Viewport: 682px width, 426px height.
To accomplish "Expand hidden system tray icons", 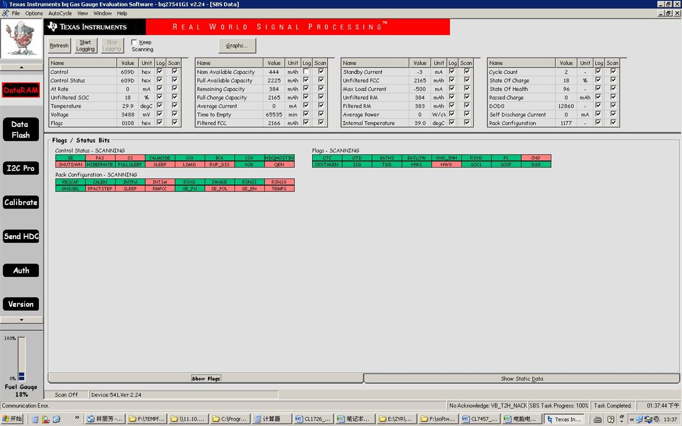I will click(x=632, y=419).
